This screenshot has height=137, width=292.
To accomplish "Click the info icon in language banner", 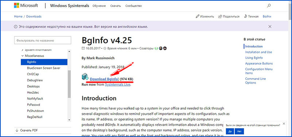I will 16,27.
